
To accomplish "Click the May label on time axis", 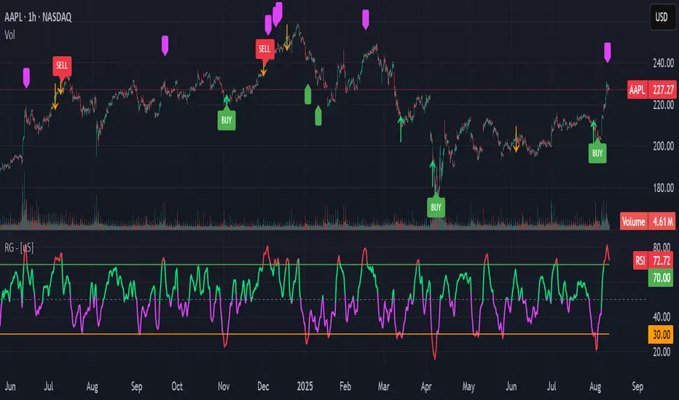I will [468, 386].
